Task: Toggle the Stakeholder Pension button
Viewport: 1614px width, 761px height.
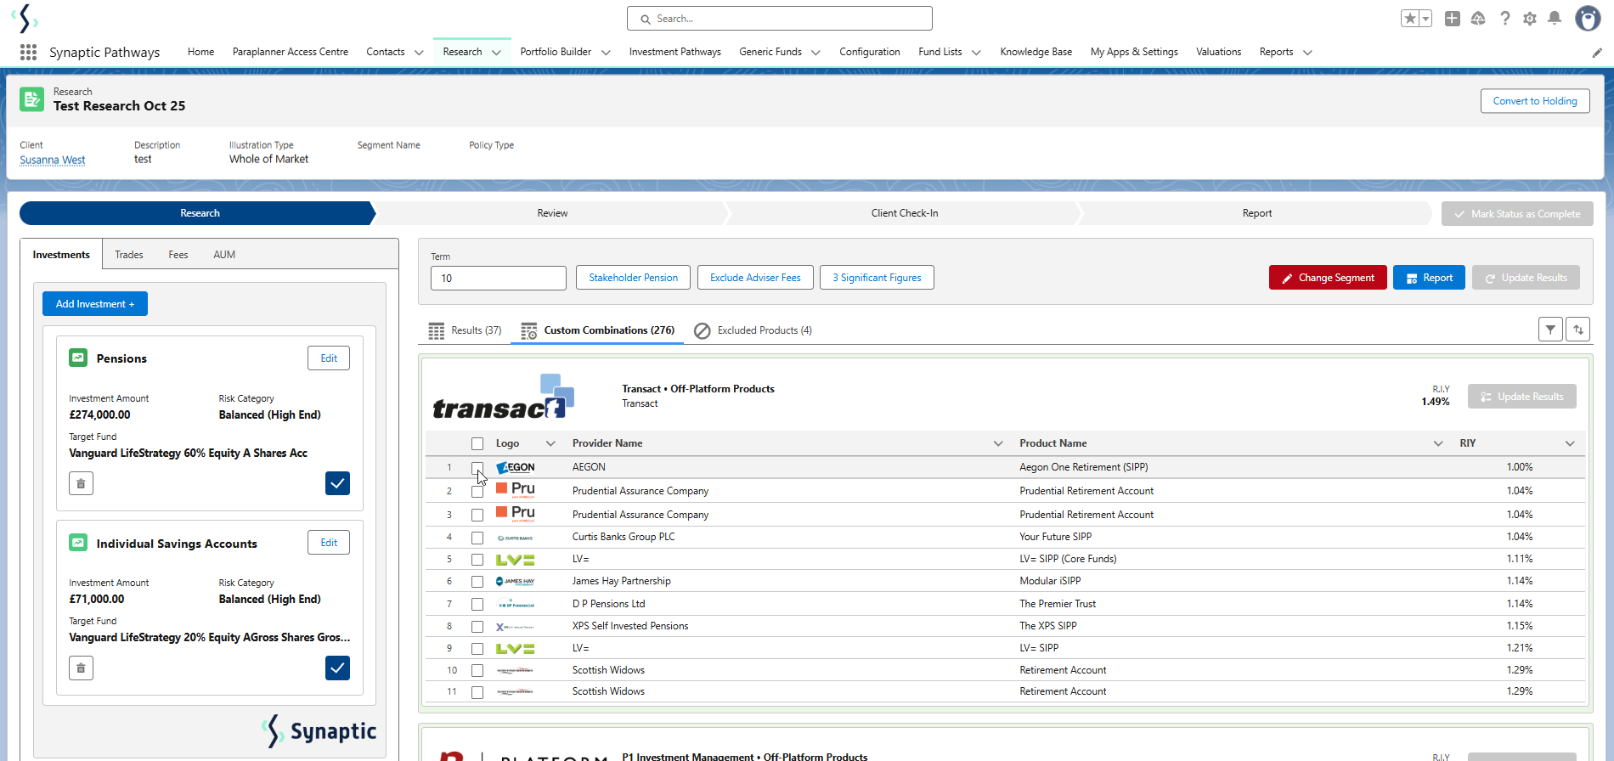Action: [x=633, y=278]
